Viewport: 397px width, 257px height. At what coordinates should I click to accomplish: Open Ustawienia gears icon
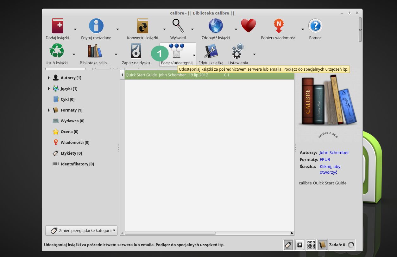pyautogui.click(x=238, y=51)
